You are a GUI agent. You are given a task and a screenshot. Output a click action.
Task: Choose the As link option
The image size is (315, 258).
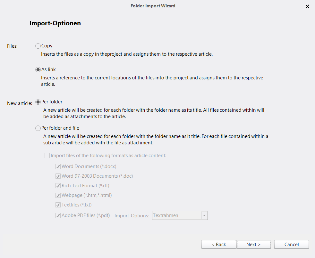pos(38,70)
